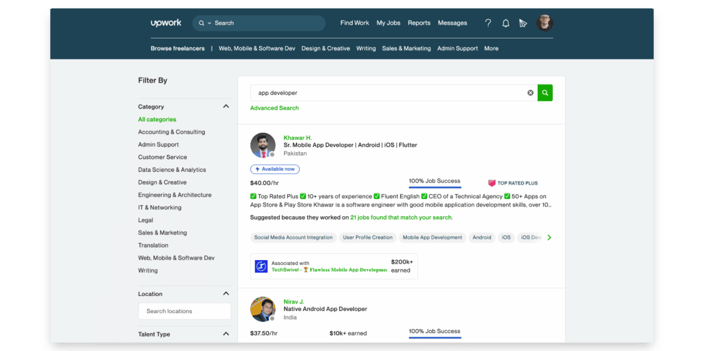Screen dimensions: 704x351
Task: Open the help question mark icon
Action: pyautogui.click(x=488, y=23)
